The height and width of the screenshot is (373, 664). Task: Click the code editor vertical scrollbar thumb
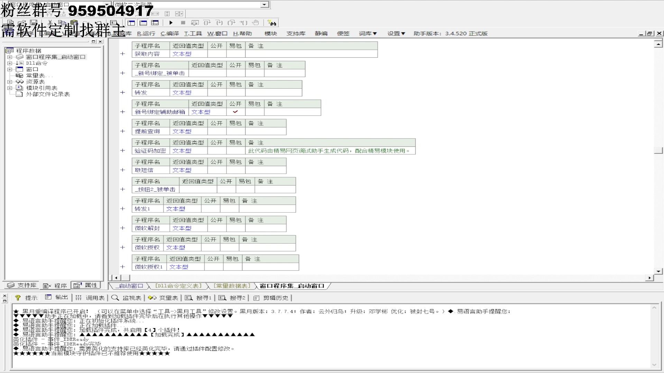[658, 151]
